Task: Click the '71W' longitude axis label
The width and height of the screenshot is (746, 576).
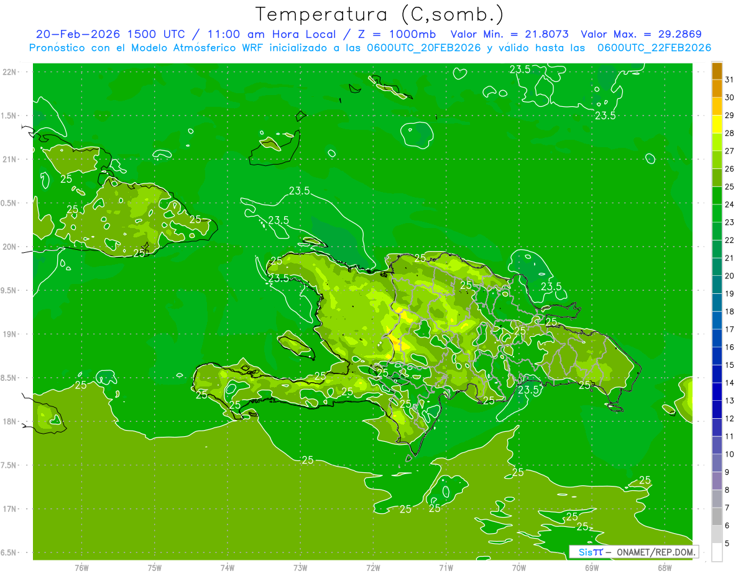Action: [446, 568]
